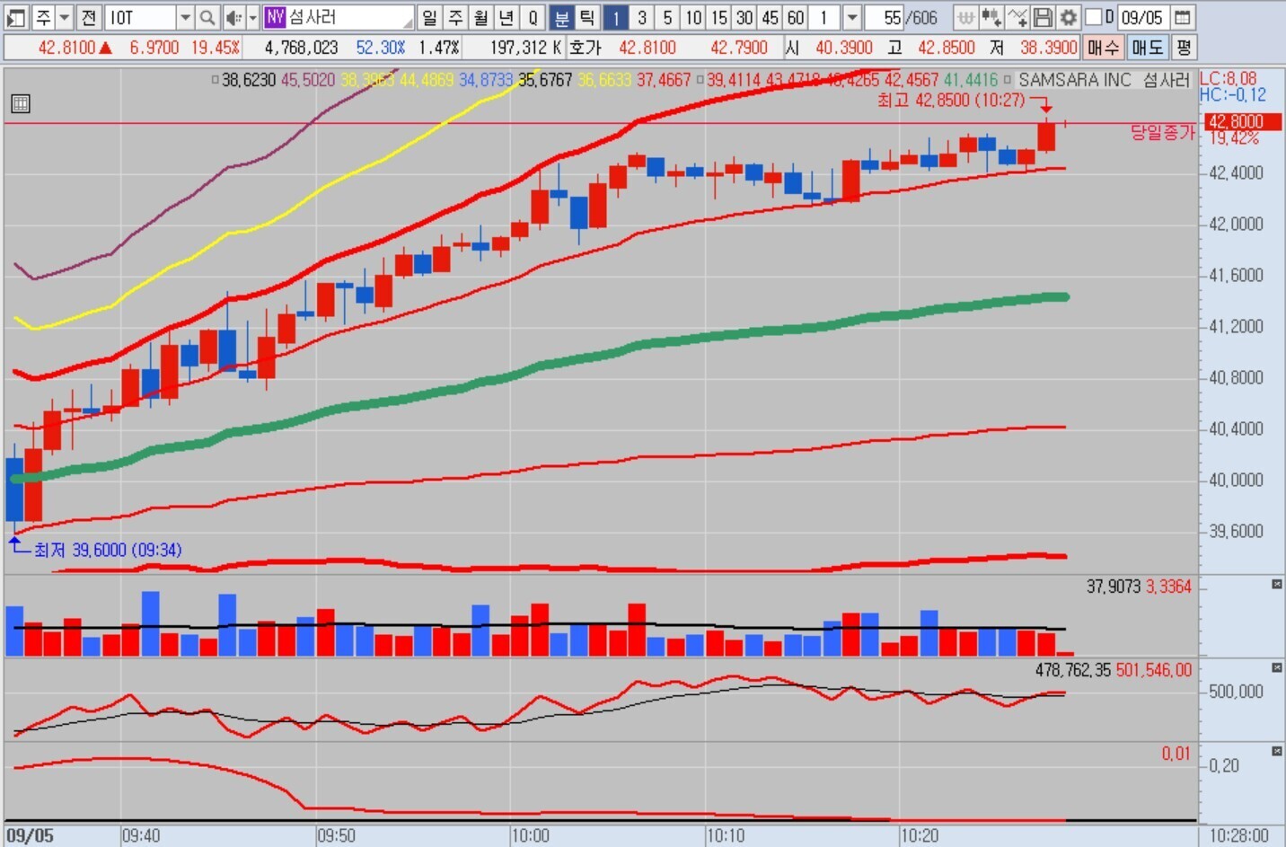Click the 전 button beside the ticker field
This screenshot has width=1286, height=847.
point(89,17)
